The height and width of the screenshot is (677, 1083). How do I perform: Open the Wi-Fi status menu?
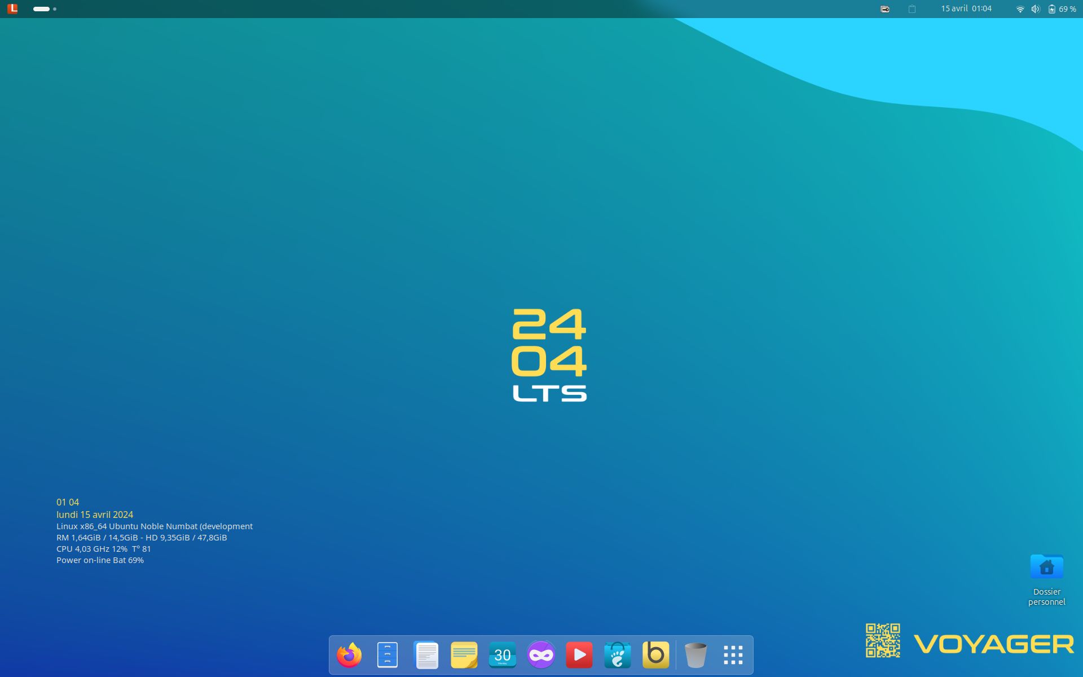click(1020, 9)
